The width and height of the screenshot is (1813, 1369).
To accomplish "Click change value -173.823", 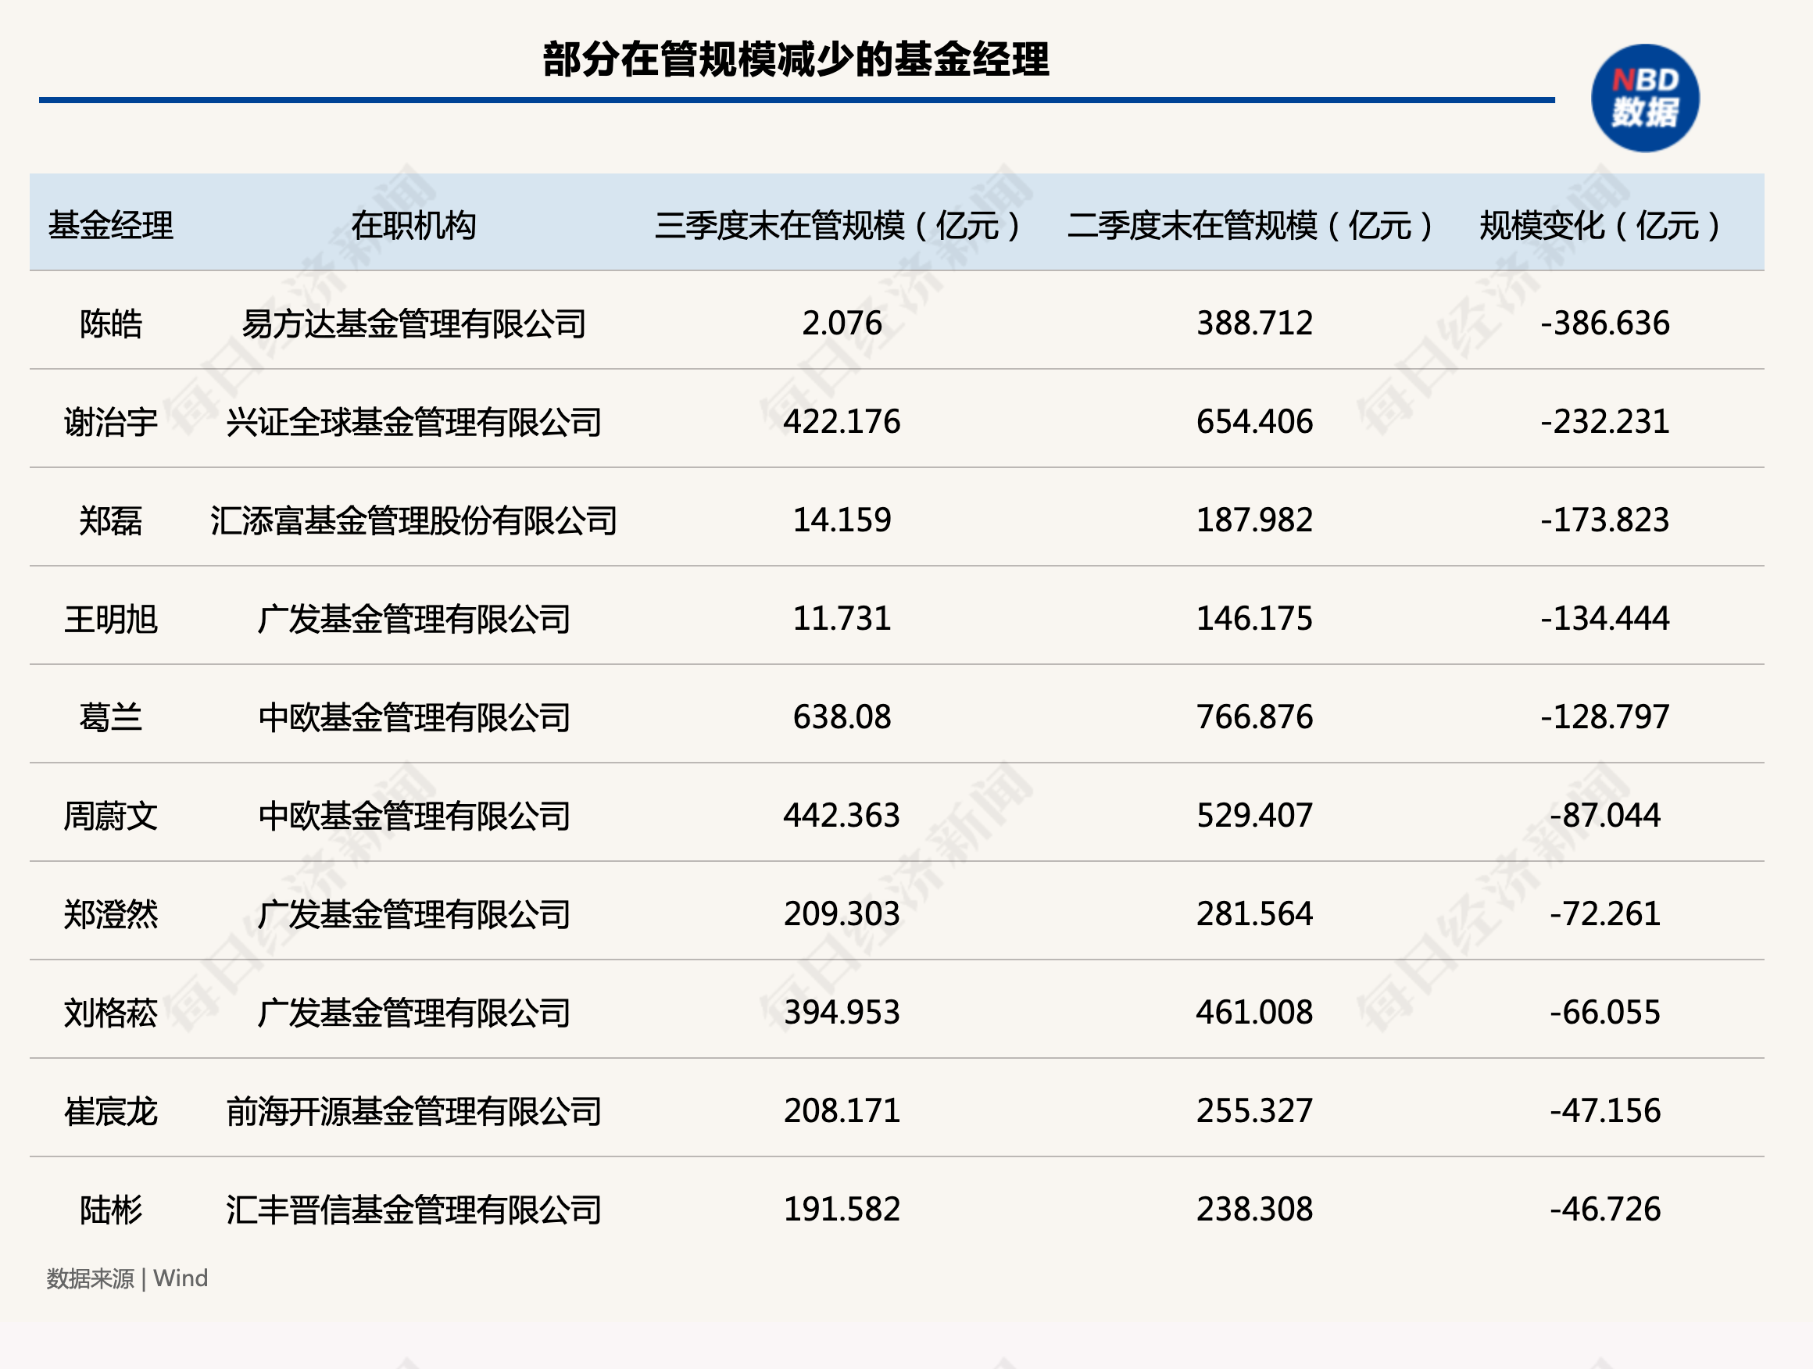I will coord(1605,520).
